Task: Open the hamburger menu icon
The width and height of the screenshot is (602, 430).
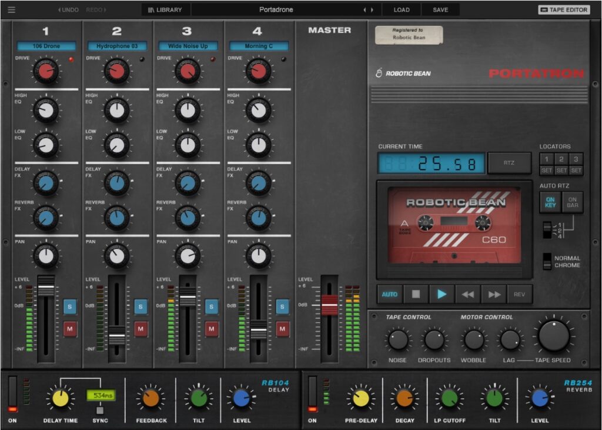Action: tap(12, 9)
